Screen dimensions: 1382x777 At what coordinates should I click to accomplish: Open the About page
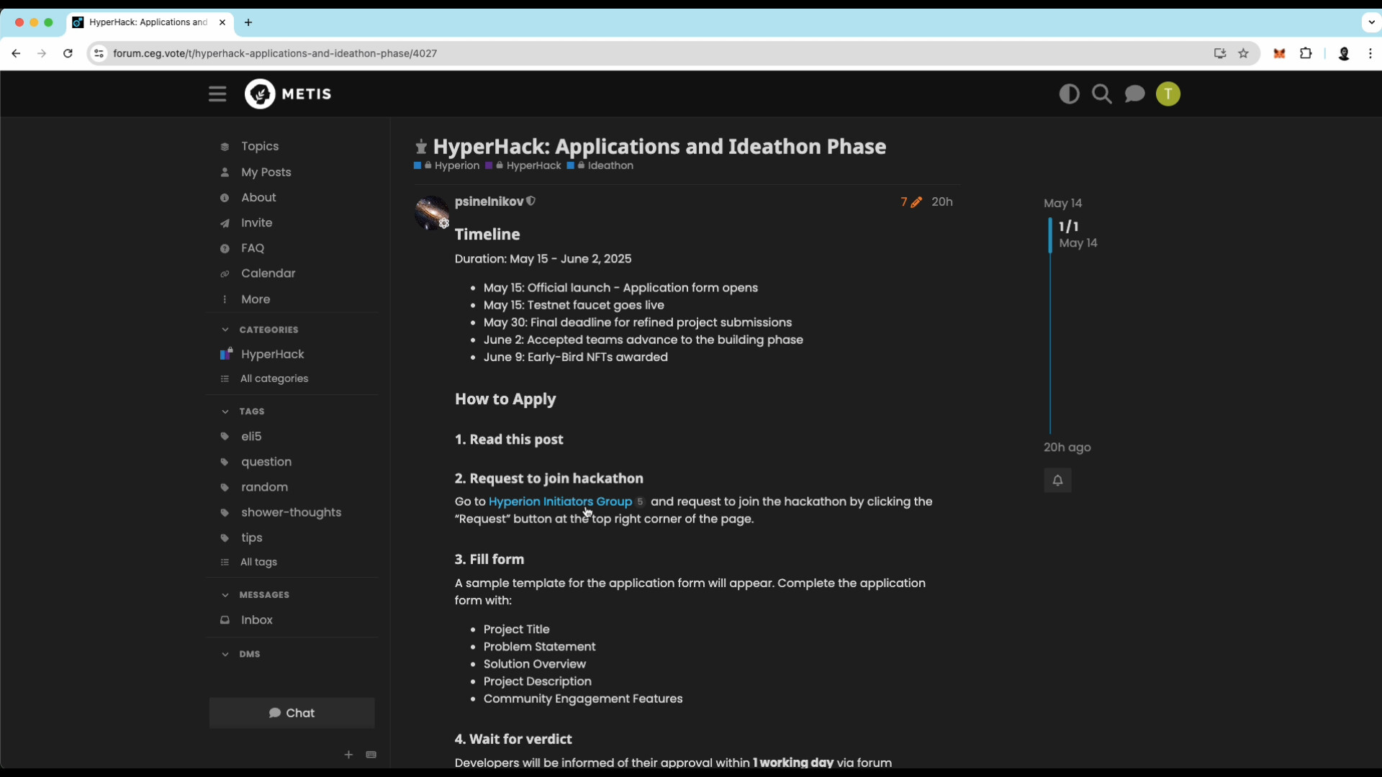(258, 197)
